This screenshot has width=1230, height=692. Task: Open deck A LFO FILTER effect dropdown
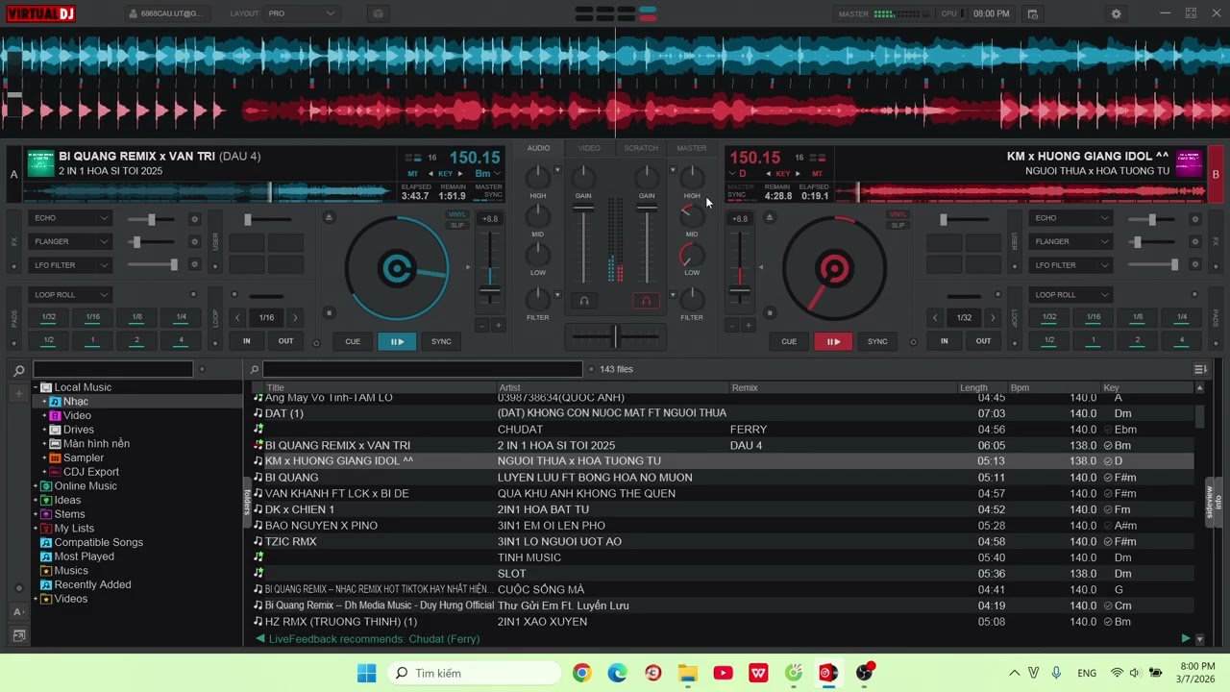coord(70,265)
